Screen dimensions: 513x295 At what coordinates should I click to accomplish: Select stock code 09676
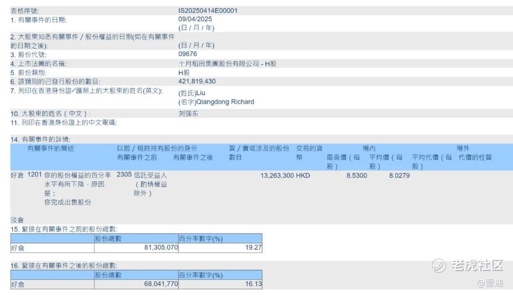tap(188, 54)
